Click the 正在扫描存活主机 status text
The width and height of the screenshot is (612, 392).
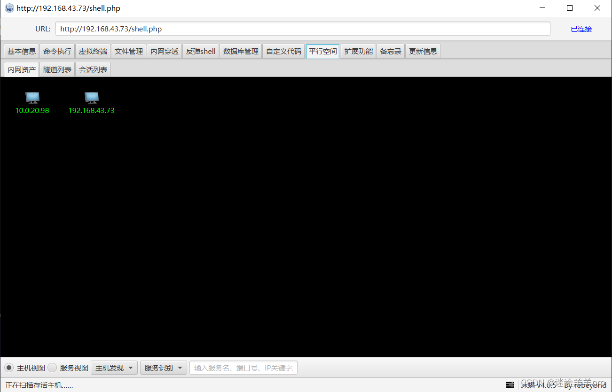(x=39, y=385)
